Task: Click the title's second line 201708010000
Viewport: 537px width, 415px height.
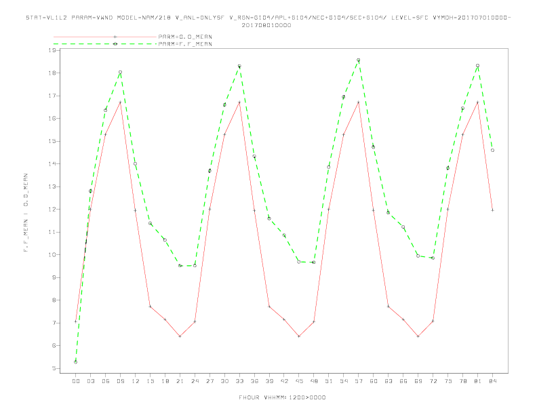Action: [266, 25]
